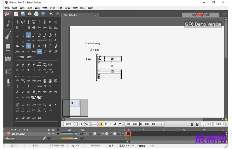Viewport: 233px width, 149px height.
Task: Open the microphone audio panel
Action: click(x=8, y=83)
